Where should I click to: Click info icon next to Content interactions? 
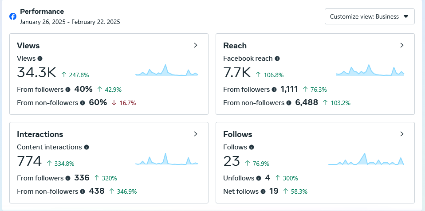point(87,147)
